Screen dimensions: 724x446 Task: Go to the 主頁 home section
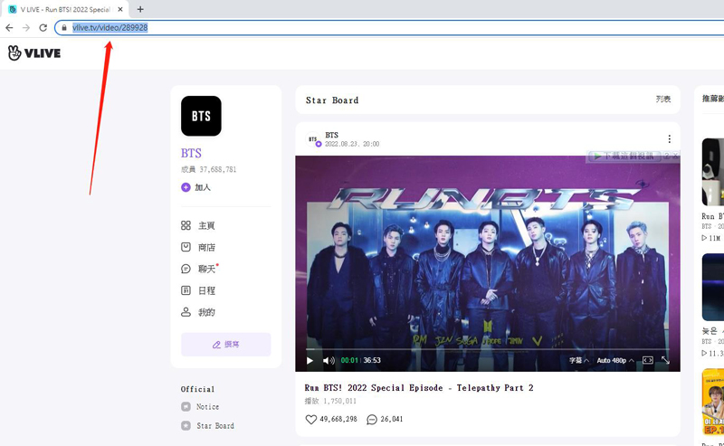(198, 225)
